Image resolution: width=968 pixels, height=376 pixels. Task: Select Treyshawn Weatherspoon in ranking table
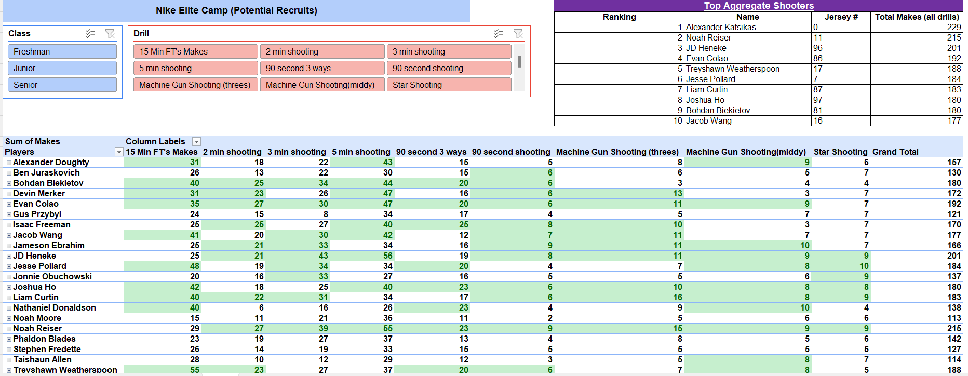click(748, 69)
